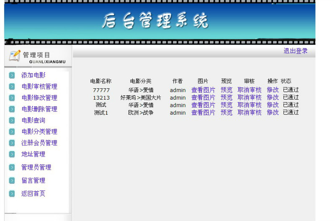Open 注册会员管理 in the sidebar

pos(39,143)
